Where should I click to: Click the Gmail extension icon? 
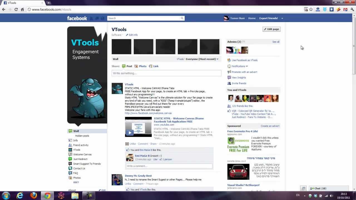[x=345, y=9]
